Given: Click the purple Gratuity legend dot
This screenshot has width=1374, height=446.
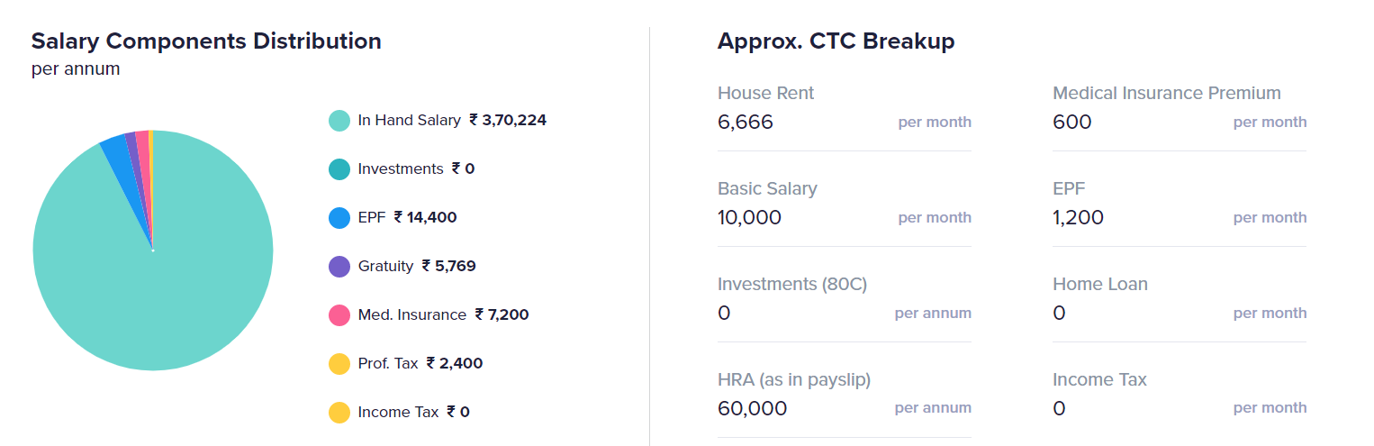Looking at the screenshot, I should click(339, 267).
